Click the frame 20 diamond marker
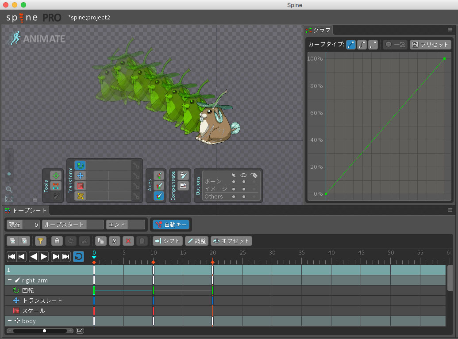Screen dimensions: 458x339 [213, 262]
